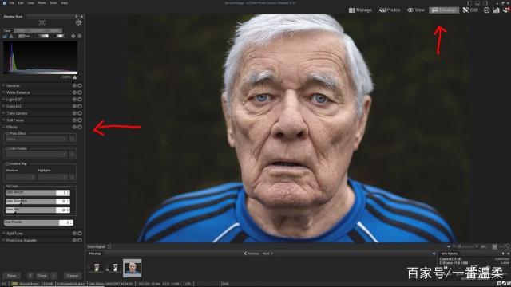Click the Grain Smoothing slider
Viewport: 511px width, 287px height.
30,201
